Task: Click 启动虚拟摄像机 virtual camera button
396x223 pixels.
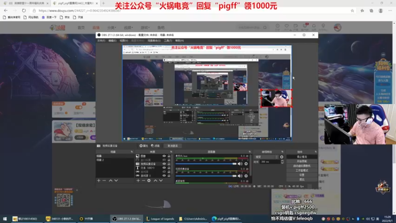Action: [302, 166]
